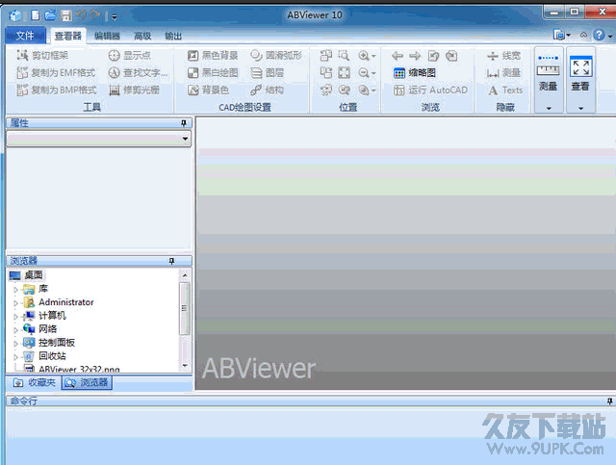Select 控制面板 control panel in tree
Image resolution: width=616 pixels, height=465 pixels.
pos(57,343)
